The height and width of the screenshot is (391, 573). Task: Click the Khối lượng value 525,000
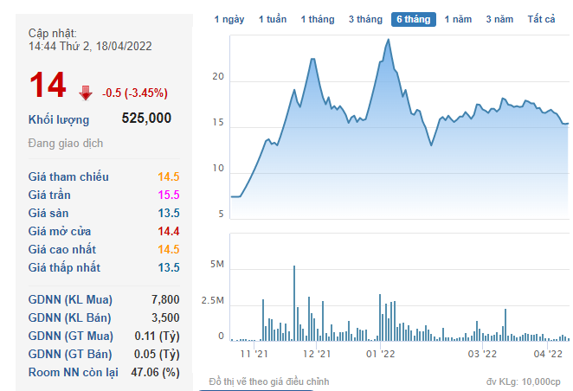coord(146,119)
